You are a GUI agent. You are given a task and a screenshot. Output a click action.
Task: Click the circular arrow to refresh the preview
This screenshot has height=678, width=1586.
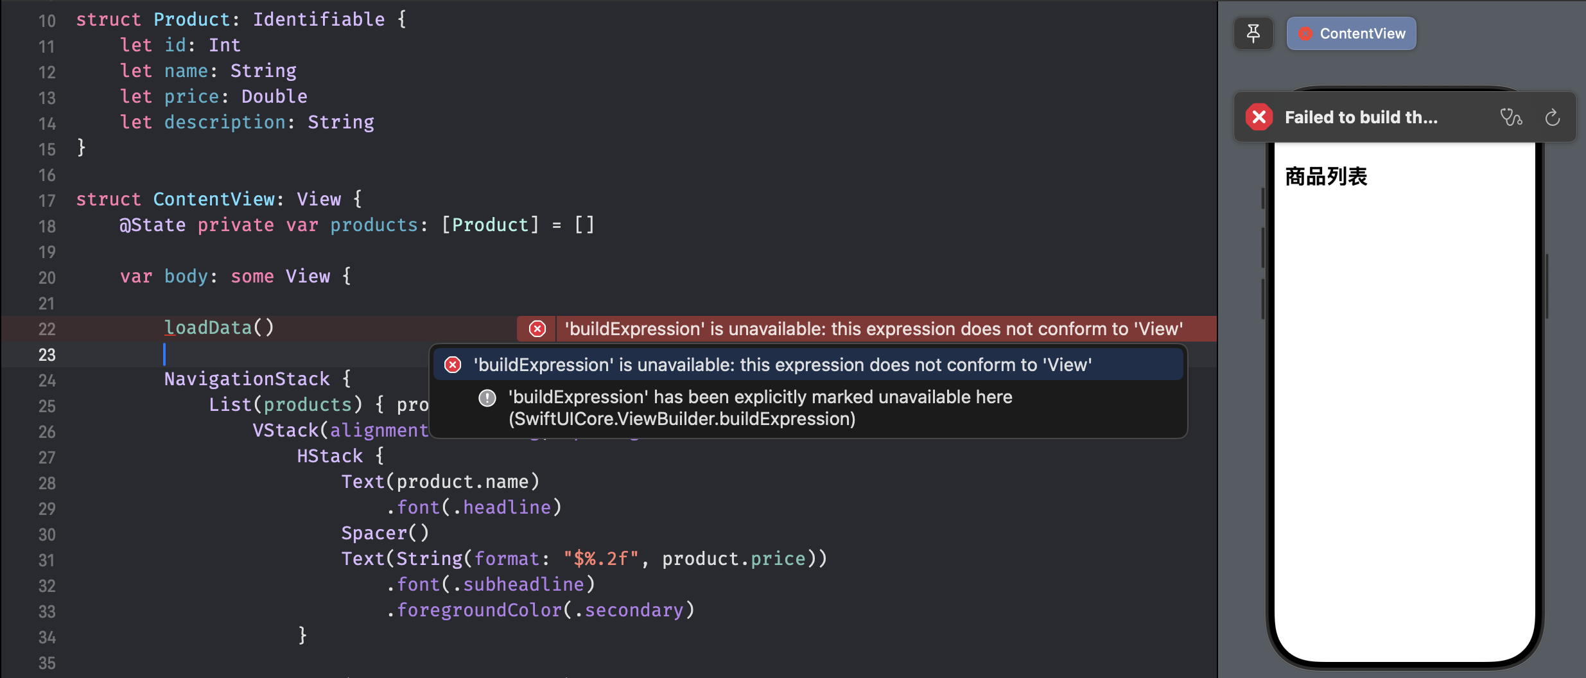tap(1552, 117)
